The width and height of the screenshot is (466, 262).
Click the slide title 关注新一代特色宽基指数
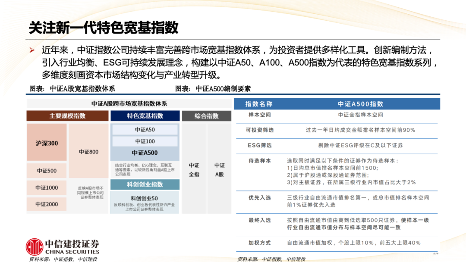tap(103, 28)
